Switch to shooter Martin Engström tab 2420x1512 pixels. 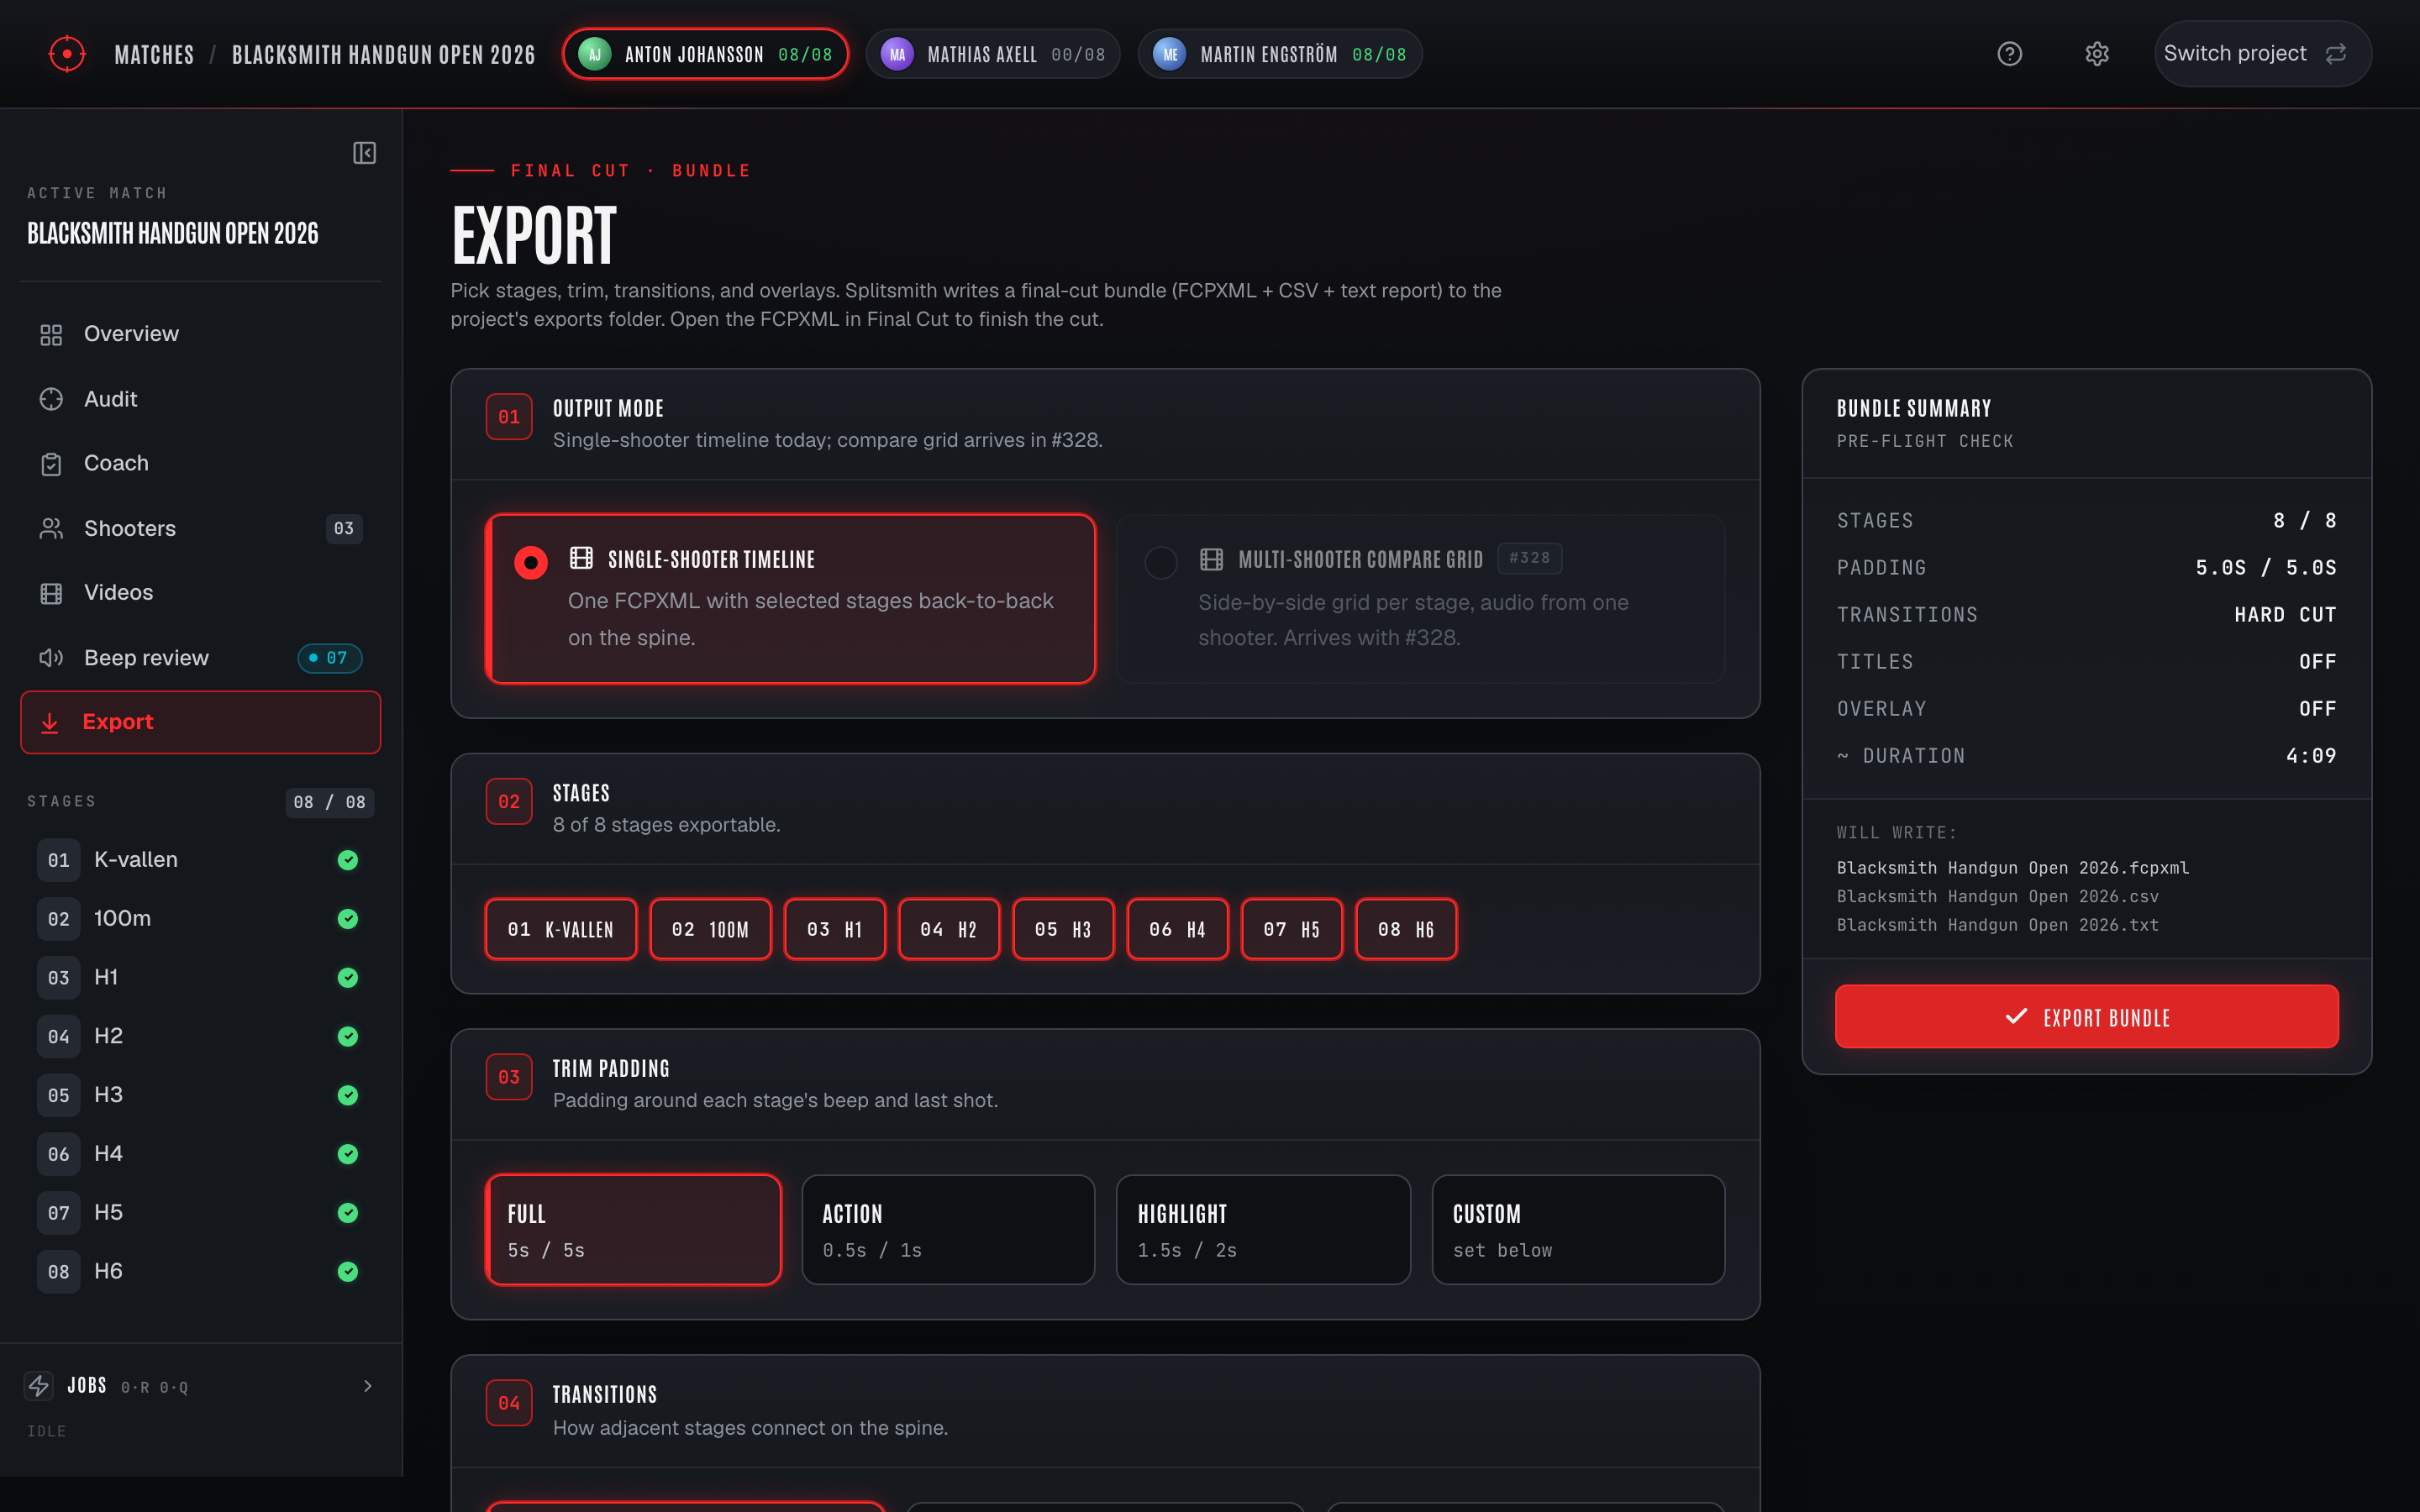point(1280,54)
